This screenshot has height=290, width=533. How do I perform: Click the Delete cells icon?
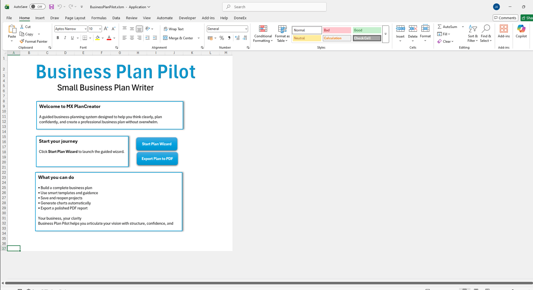(x=413, y=29)
